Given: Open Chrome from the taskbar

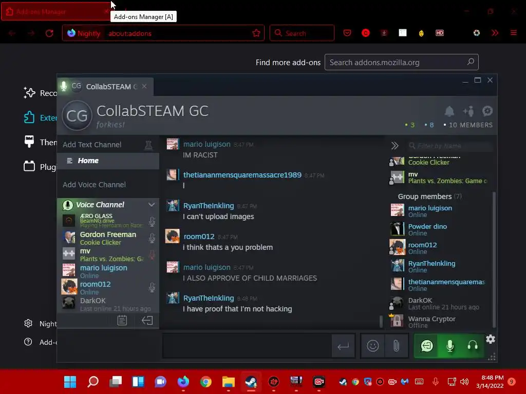Looking at the screenshot, I should coord(205,382).
